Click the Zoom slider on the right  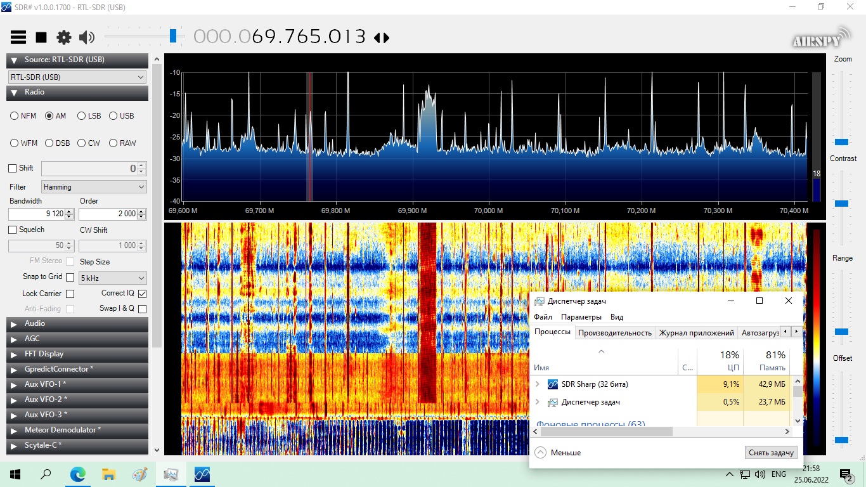coord(841,142)
